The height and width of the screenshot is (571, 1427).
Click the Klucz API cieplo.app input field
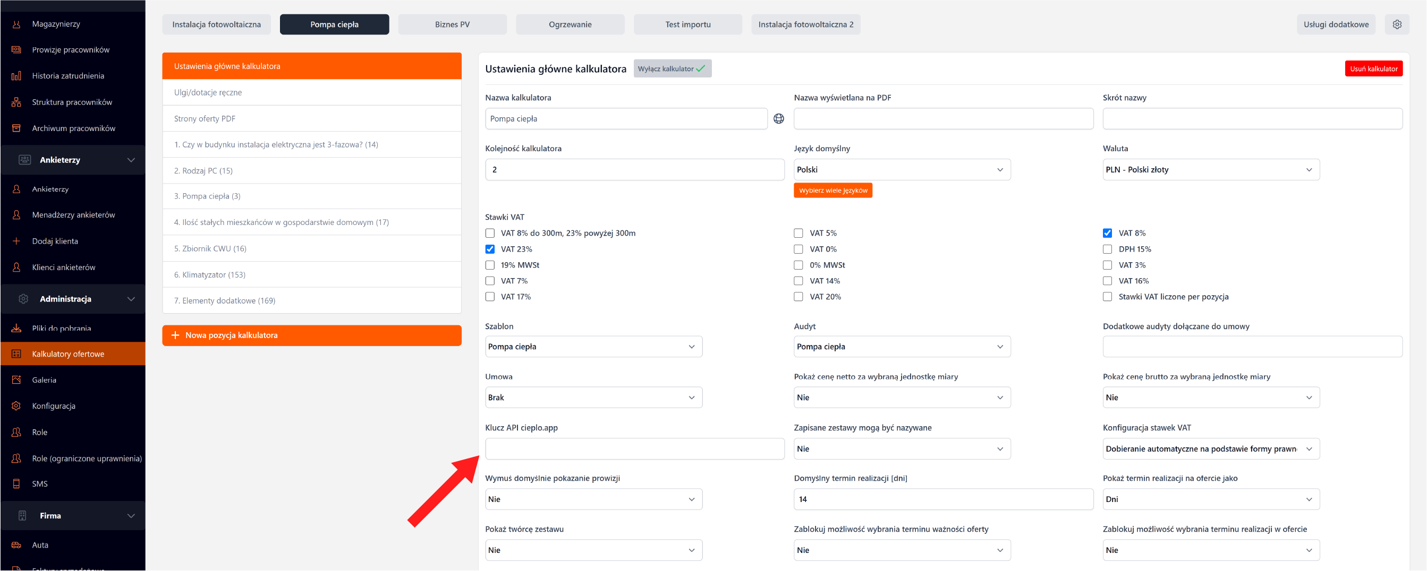(x=634, y=449)
